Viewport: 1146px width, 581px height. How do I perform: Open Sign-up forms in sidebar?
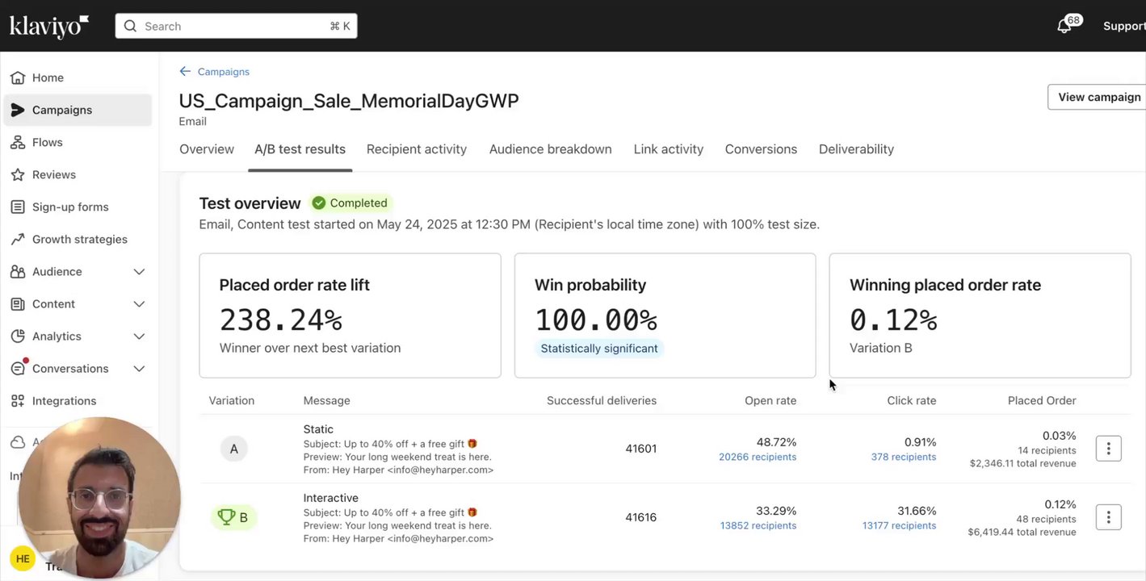(x=69, y=207)
